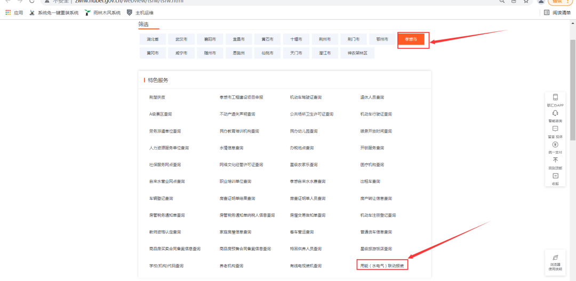The image size is (576, 281).
Task: Open the 鄂汇办APP phone icon
Action: [555, 98]
